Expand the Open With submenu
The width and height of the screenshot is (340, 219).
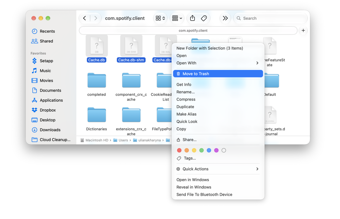(x=218, y=63)
